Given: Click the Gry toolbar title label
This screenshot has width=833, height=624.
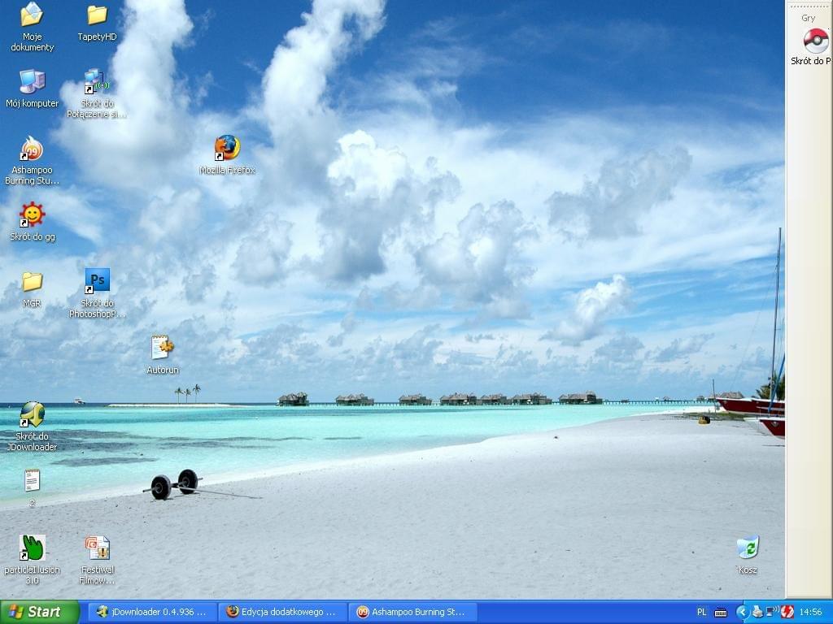Looking at the screenshot, I should (x=808, y=18).
